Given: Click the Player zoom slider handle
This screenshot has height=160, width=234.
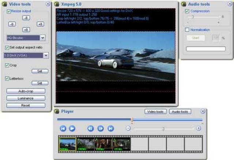Looking at the screenshot, I should pyautogui.click(x=163, y=128).
